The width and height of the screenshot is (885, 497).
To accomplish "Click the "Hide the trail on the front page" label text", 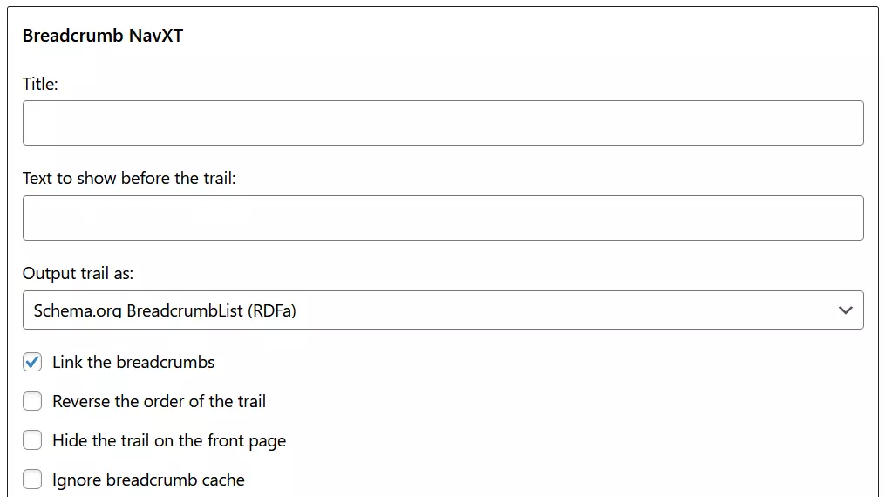I will tap(169, 440).
